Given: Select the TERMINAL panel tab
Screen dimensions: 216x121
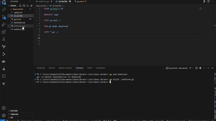Looking at the screenshot, I should [x=80, y=68].
